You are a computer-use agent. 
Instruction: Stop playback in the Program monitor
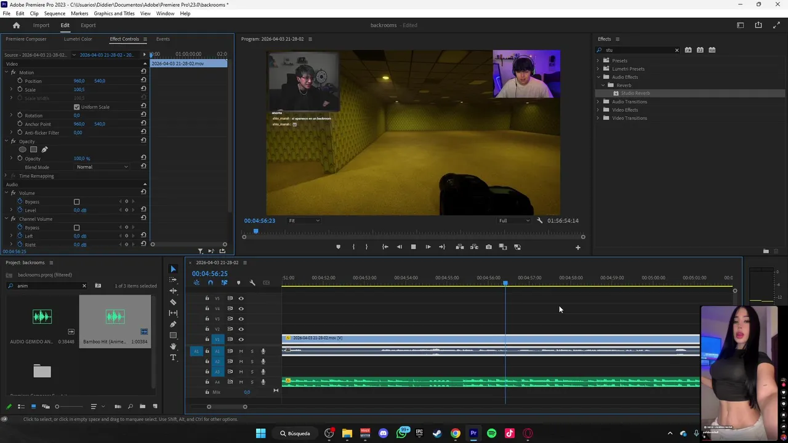(x=413, y=247)
